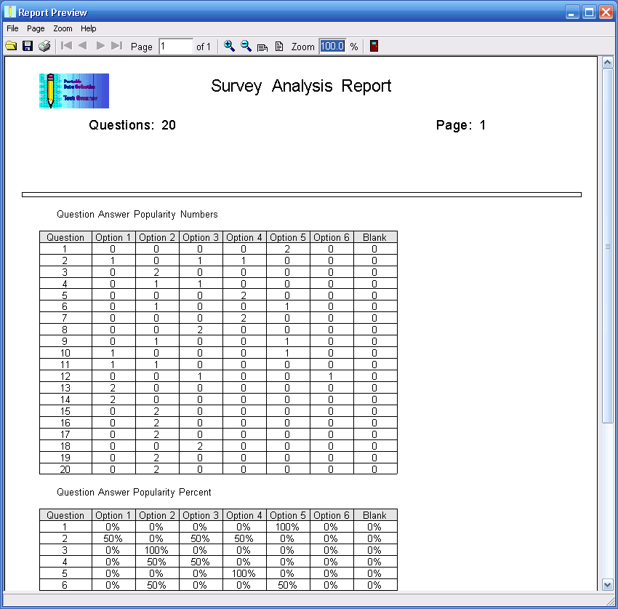The height and width of the screenshot is (609, 618).
Task: Click Option 4 header in numbers table
Action: click(x=244, y=237)
